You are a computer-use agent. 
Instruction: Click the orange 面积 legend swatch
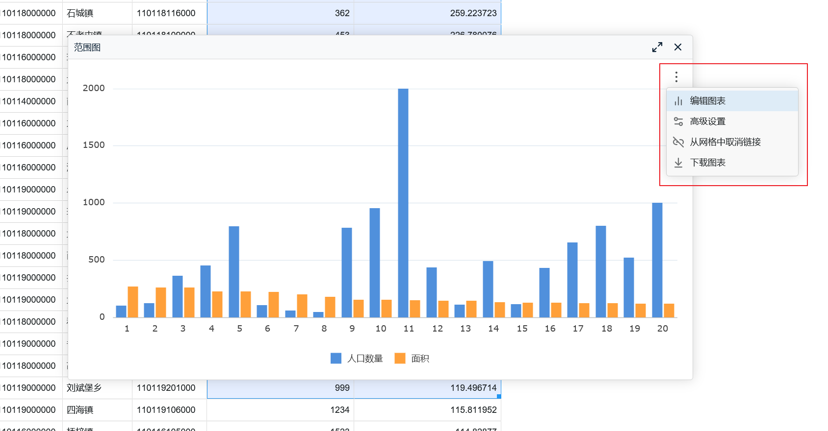[x=400, y=359]
